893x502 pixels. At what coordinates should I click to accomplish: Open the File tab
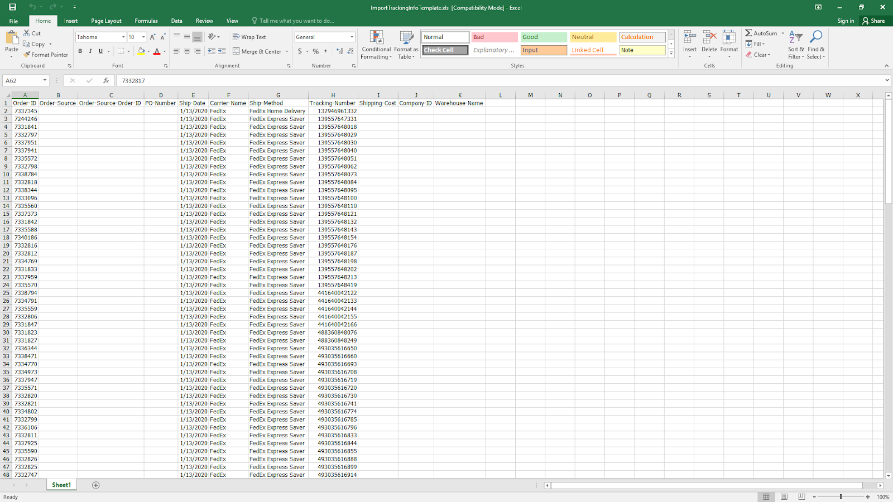tap(13, 21)
